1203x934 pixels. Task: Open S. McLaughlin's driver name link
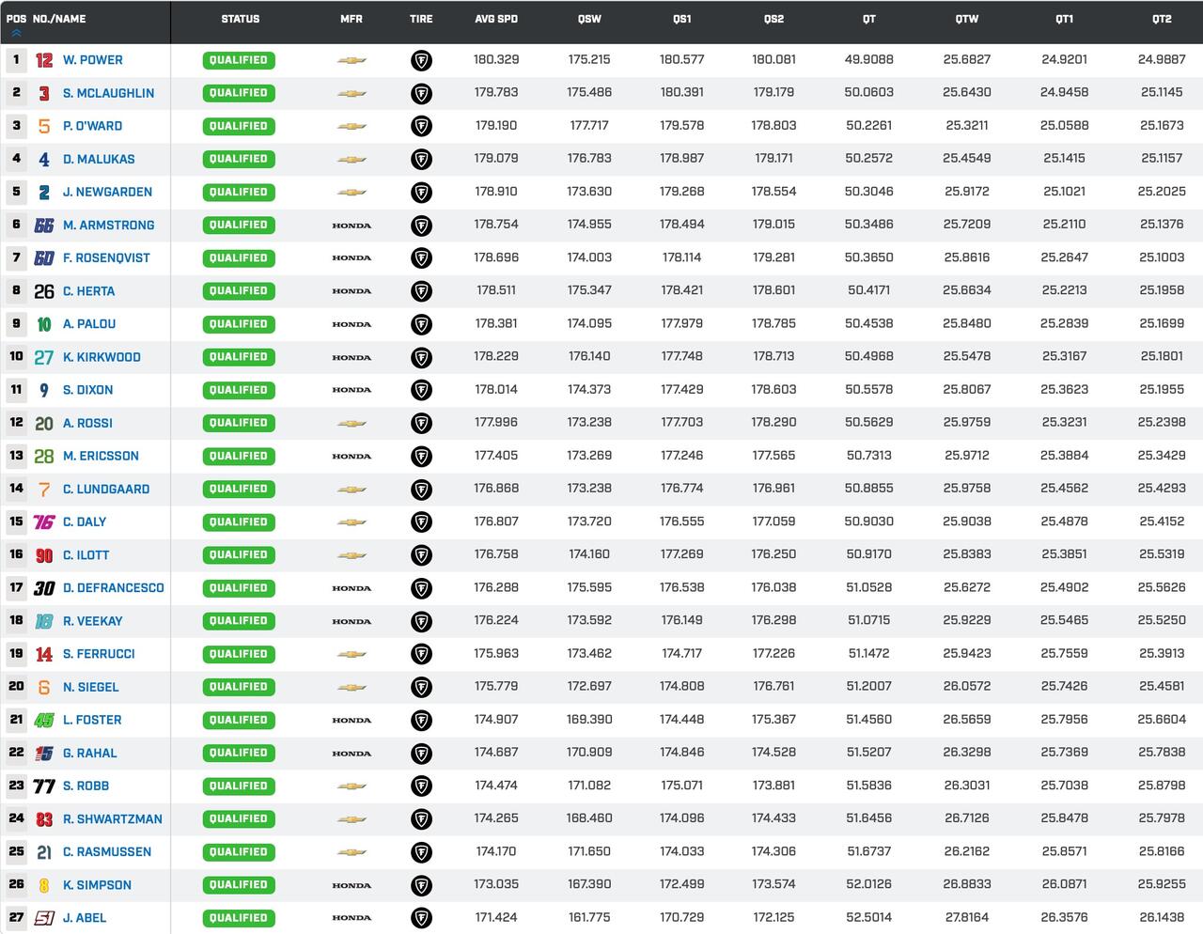[108, 93]
